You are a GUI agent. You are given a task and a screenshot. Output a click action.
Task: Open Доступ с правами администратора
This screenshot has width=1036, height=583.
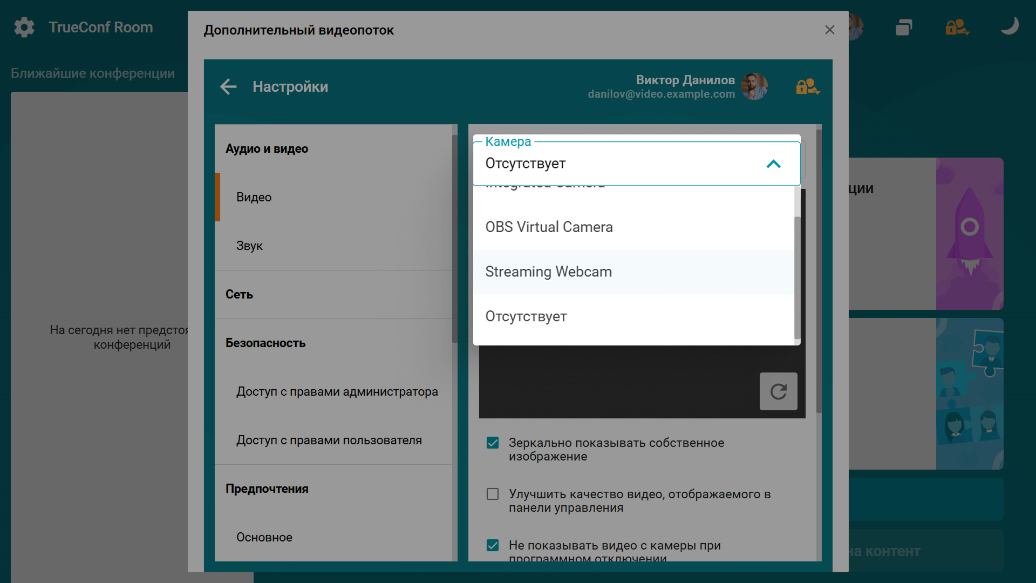tap(333, 391)
